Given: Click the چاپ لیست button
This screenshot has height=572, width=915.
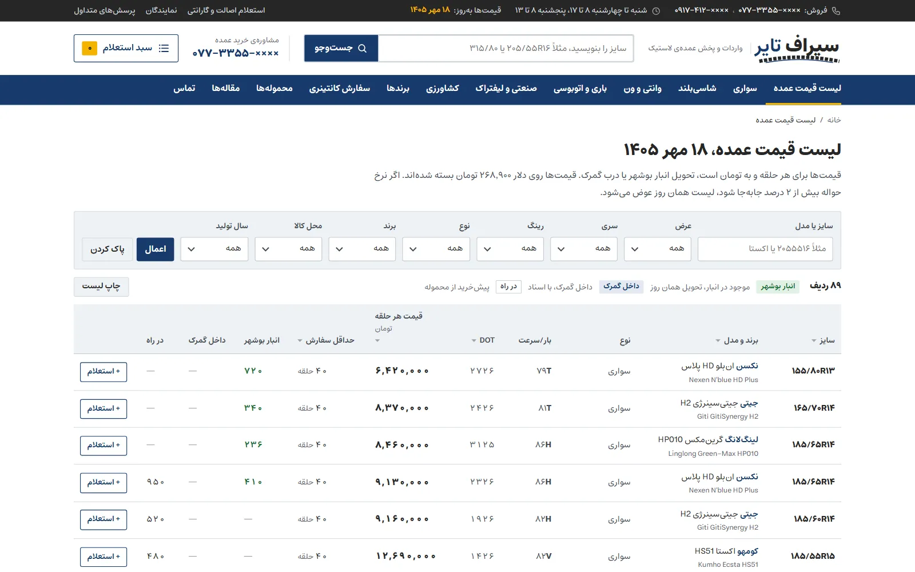Looking at the screenshot, I should click(101, 286).
